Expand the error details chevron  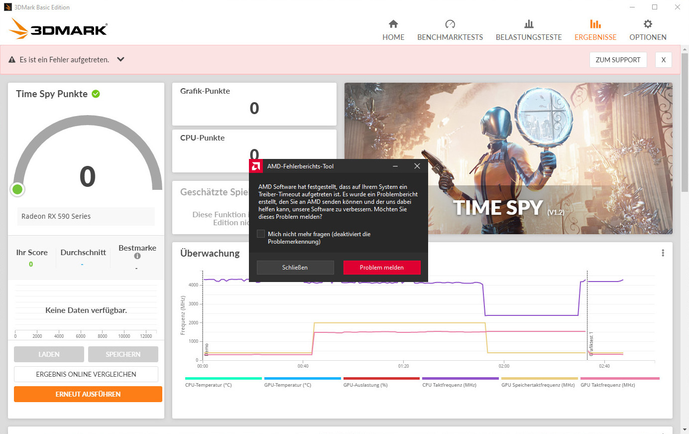click(120, 59)
